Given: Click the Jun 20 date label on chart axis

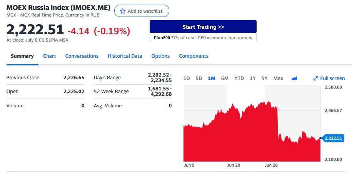Looking at the screenshot, I should click(x=234, y=165).
